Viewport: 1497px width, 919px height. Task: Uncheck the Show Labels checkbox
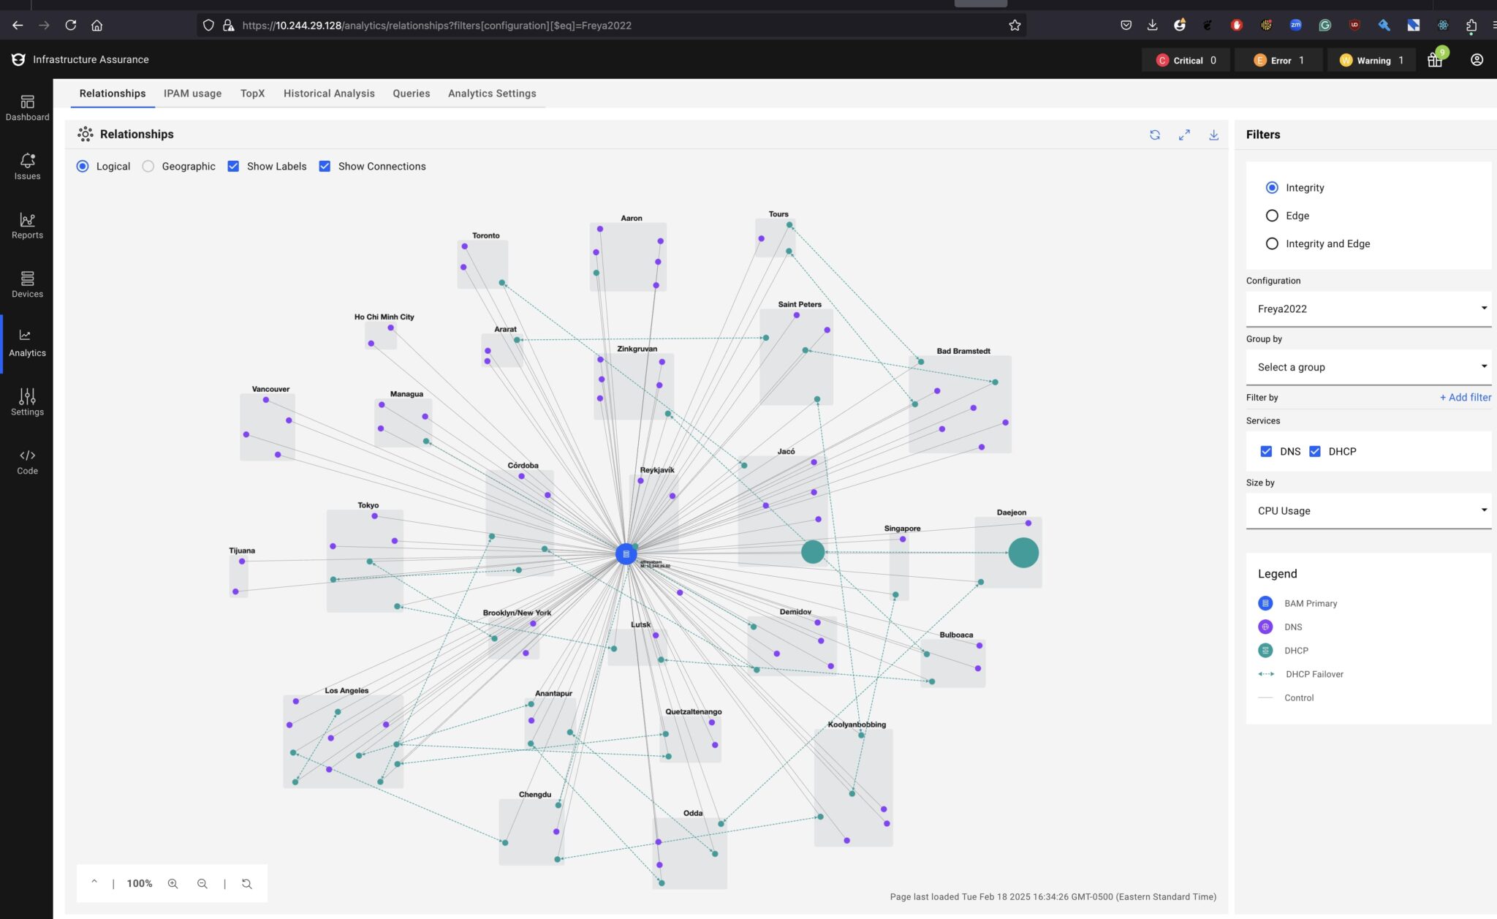click(233, 166)
